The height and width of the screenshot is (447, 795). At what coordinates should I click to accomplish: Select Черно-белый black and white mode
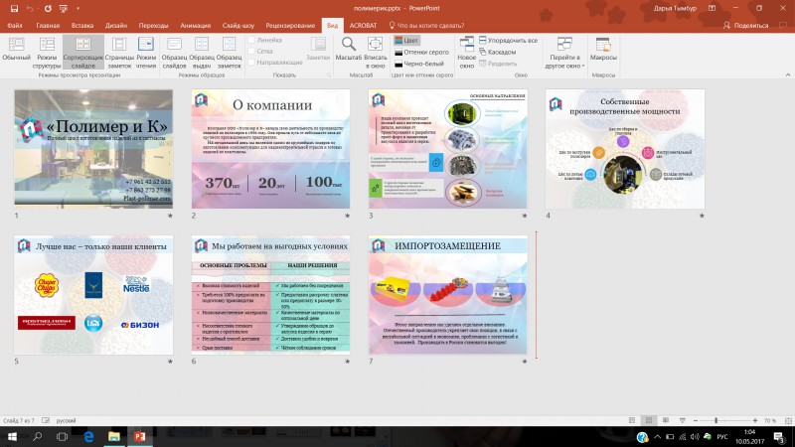click(x=419, y=64)
